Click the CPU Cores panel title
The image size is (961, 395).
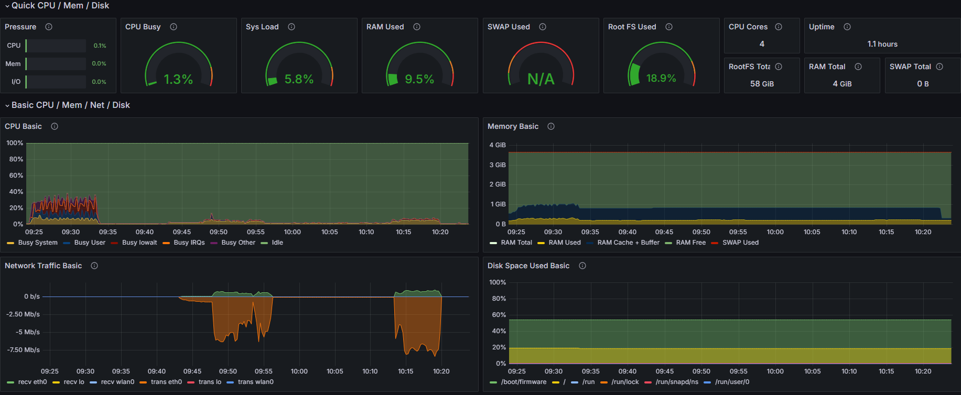(748, 27)
